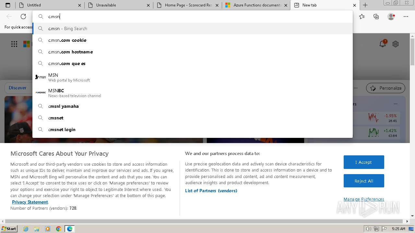Choose 'cmsnl yamaha' suggestion

[x=193, y=106]
